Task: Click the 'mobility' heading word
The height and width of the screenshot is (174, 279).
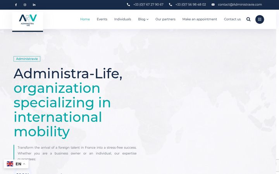Action: point(42,132)
